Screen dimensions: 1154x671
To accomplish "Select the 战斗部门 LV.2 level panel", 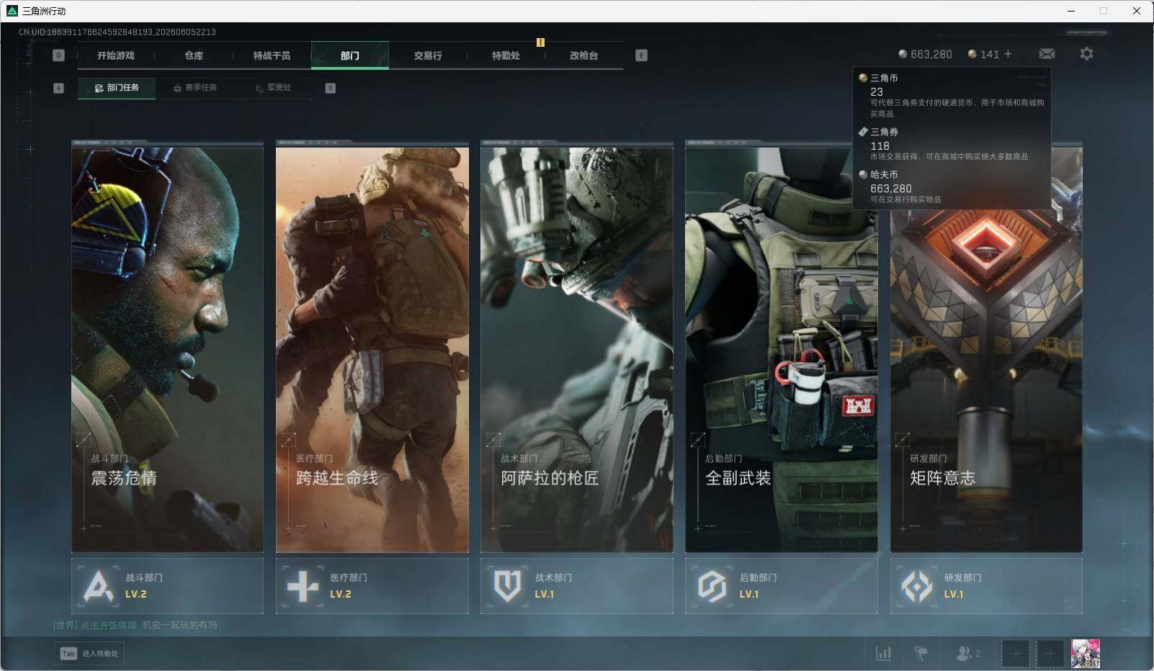I will (167, 586).
